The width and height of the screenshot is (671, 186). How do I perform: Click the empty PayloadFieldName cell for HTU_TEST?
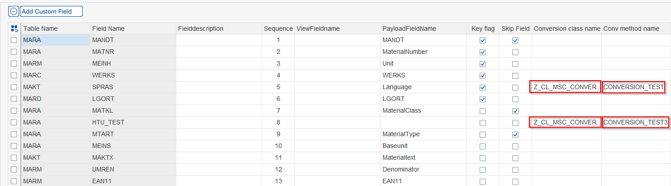click(x=423, y=123)
